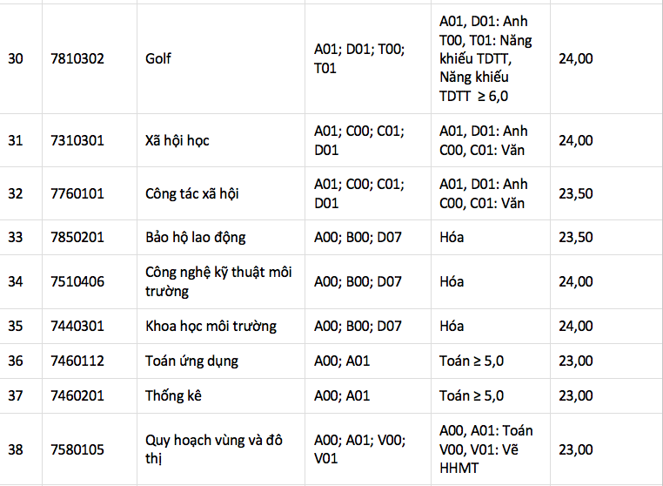Select major code 7810302
663x486 pixels.
(x=77, y=58)
